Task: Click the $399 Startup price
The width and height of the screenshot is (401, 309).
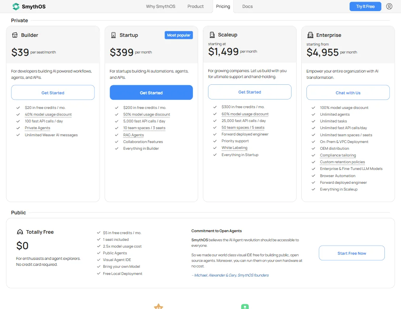Action: point(121,52)
